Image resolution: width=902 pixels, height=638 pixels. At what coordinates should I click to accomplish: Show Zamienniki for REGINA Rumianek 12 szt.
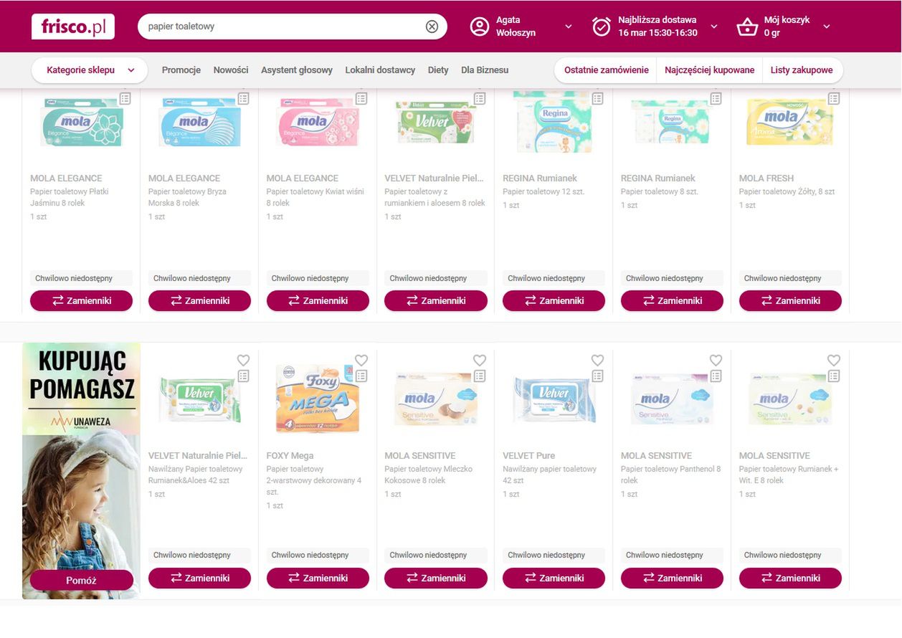[x=554, y=301]
